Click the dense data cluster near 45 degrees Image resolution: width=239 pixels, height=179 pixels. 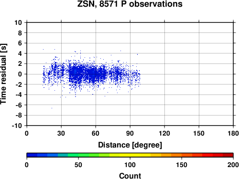[x=76, y=74]
